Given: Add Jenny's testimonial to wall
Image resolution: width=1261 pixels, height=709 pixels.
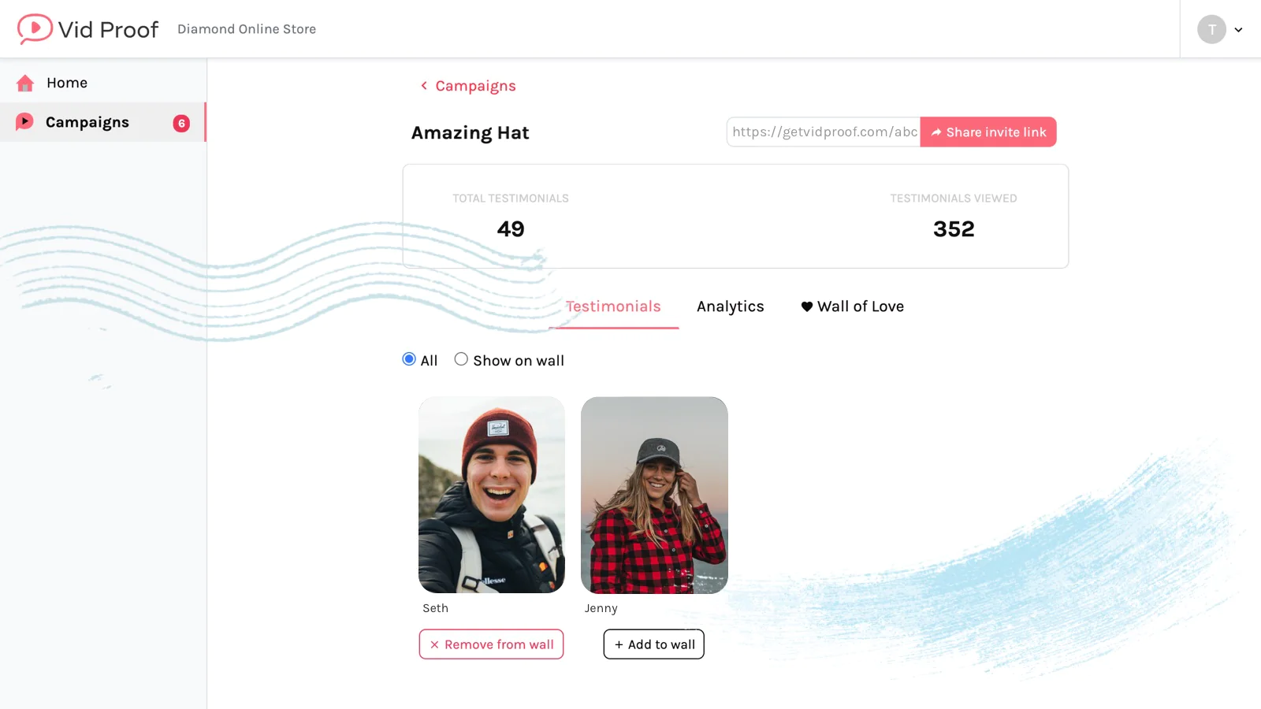Looking at the screenshot, I should pos(654,644).
